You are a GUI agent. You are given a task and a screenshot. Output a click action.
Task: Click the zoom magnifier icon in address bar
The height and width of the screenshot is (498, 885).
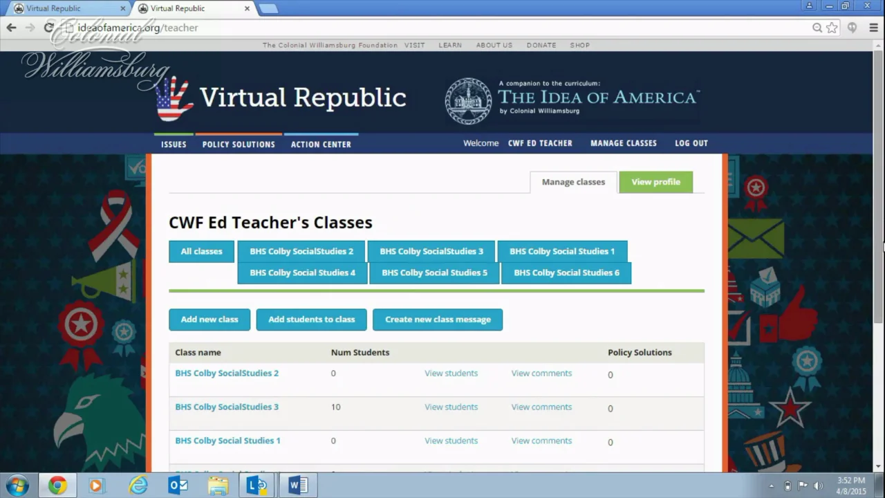tap(817, 28)
